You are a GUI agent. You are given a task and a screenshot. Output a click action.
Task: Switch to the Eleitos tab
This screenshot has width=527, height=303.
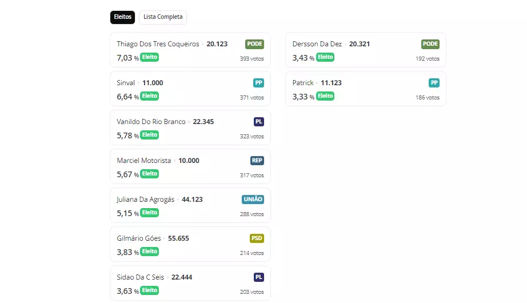coord(122,17)
